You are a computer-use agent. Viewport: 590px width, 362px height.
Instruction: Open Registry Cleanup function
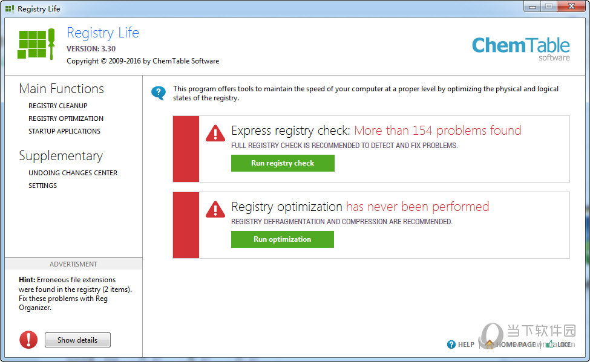[x=58, y=106]
